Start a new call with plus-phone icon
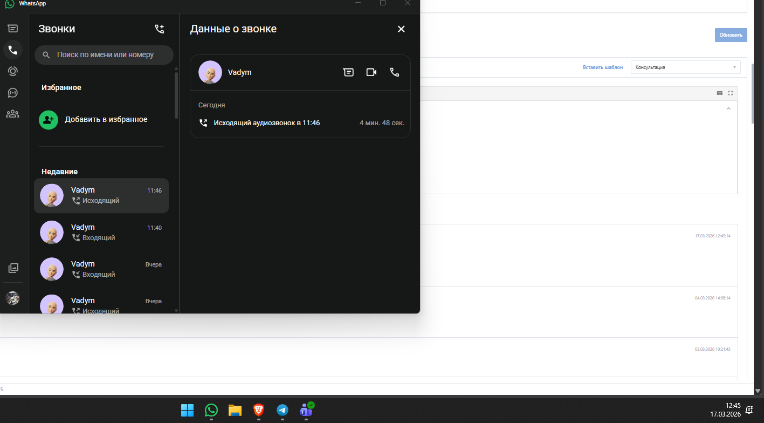 click(x=160, y=29)
